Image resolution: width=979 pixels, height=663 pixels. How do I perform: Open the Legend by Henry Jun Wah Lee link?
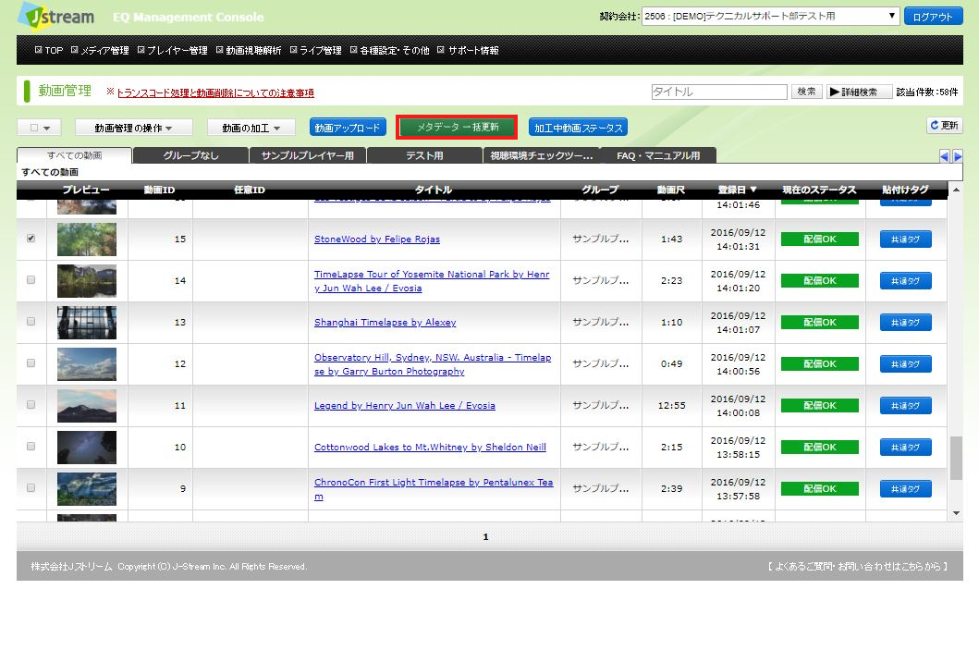(x=404, y=406)
